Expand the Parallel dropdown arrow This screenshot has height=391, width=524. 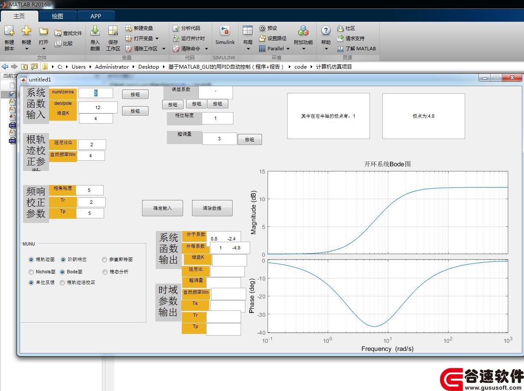[288, 49]
